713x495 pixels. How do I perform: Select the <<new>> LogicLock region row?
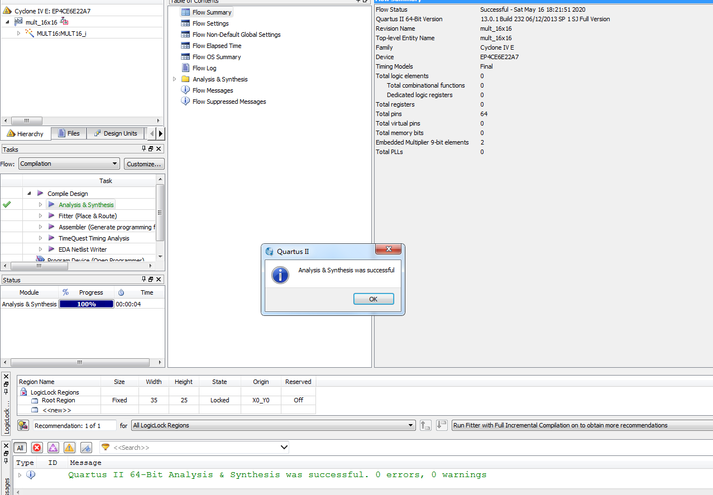tap(166, 410)
